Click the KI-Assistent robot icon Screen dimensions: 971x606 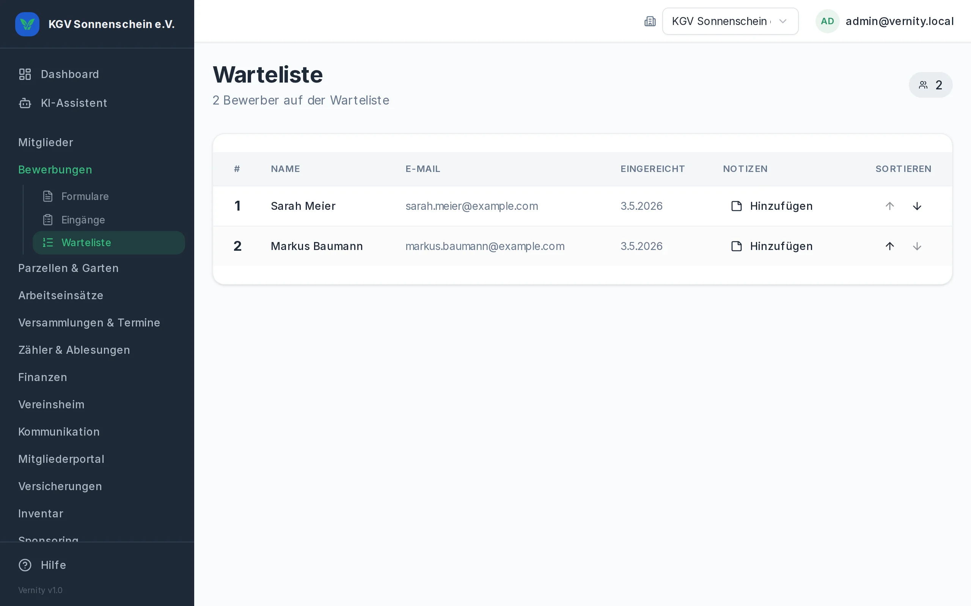[x=25, y=103]
